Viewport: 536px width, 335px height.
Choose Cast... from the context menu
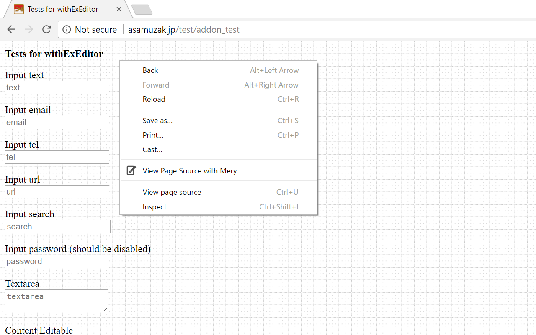click(219, 149)
